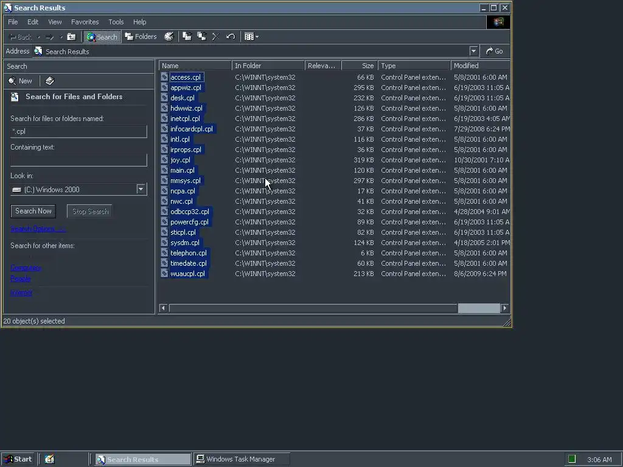Open the History toolbar icon

[169, 36]
